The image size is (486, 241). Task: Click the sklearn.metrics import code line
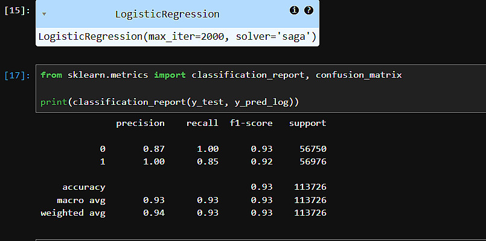point(220,75)
